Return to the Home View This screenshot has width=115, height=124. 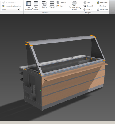coord(102,9)
